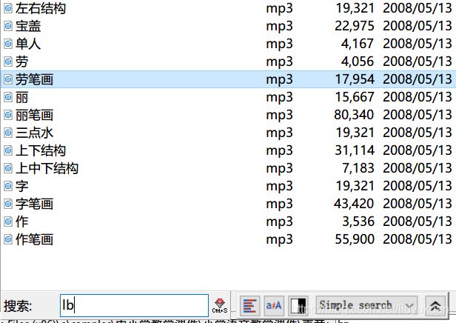456x323 pixels.
Task: Toggle the match-beginning lines icon in search bar
Action: [x=249, y=305]
